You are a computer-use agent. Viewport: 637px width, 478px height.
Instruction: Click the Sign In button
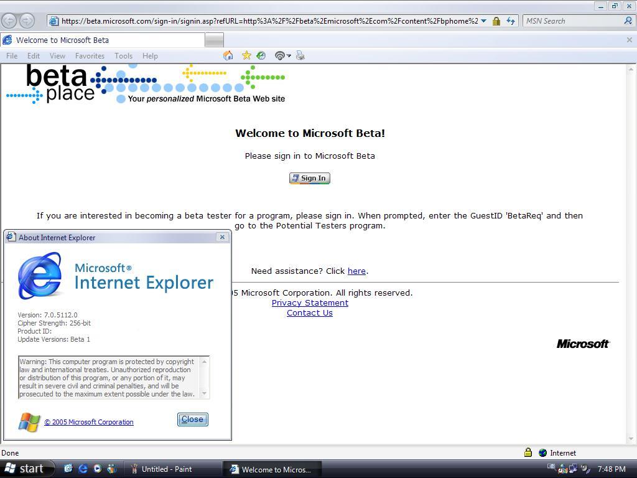[310, 178]
